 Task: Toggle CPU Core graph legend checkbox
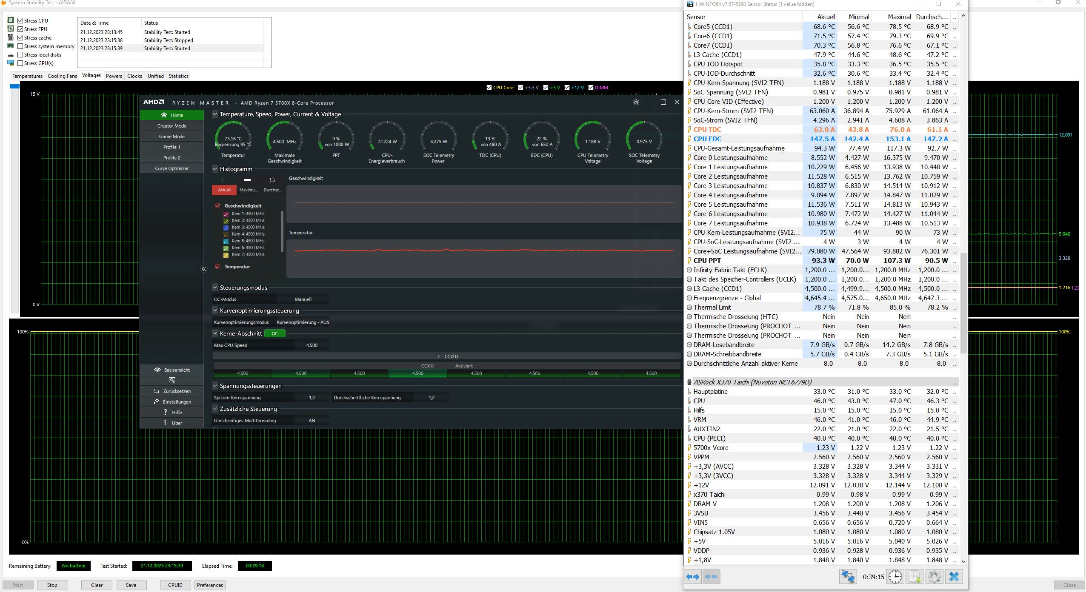(x=489, y=88)
